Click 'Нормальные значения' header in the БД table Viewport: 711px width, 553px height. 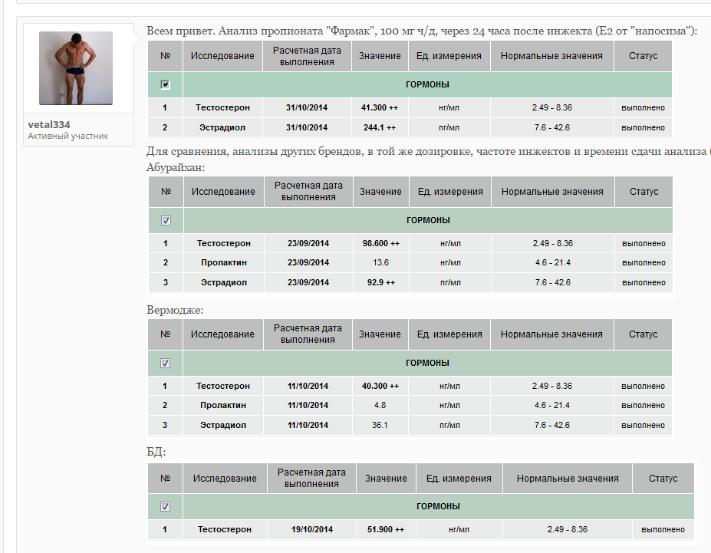567,479
